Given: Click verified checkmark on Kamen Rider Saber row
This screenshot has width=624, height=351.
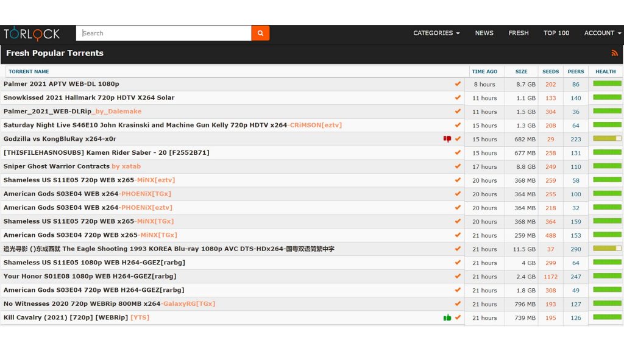Looking at the screenshot, I should tap(458, 152).
